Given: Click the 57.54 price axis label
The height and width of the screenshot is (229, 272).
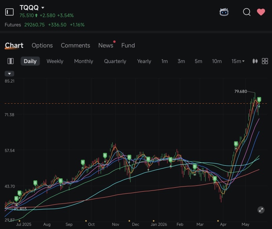Looking at the screenshot, I should (x=10, y=150).
